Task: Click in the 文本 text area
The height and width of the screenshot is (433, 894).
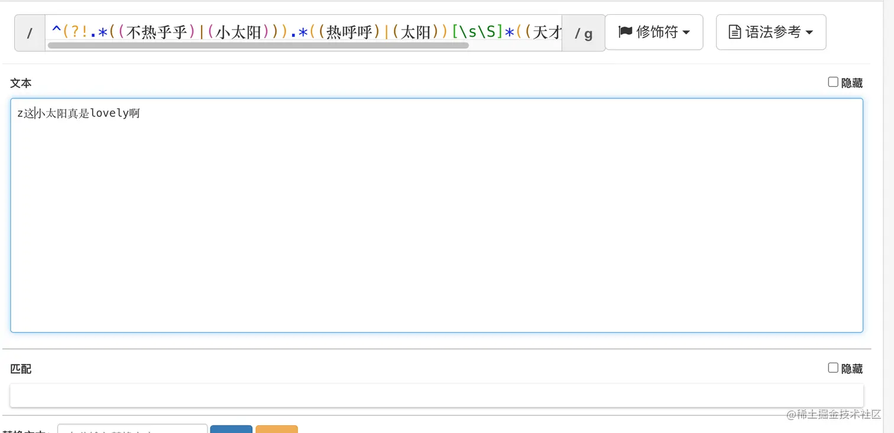Action: coord(436,215)
